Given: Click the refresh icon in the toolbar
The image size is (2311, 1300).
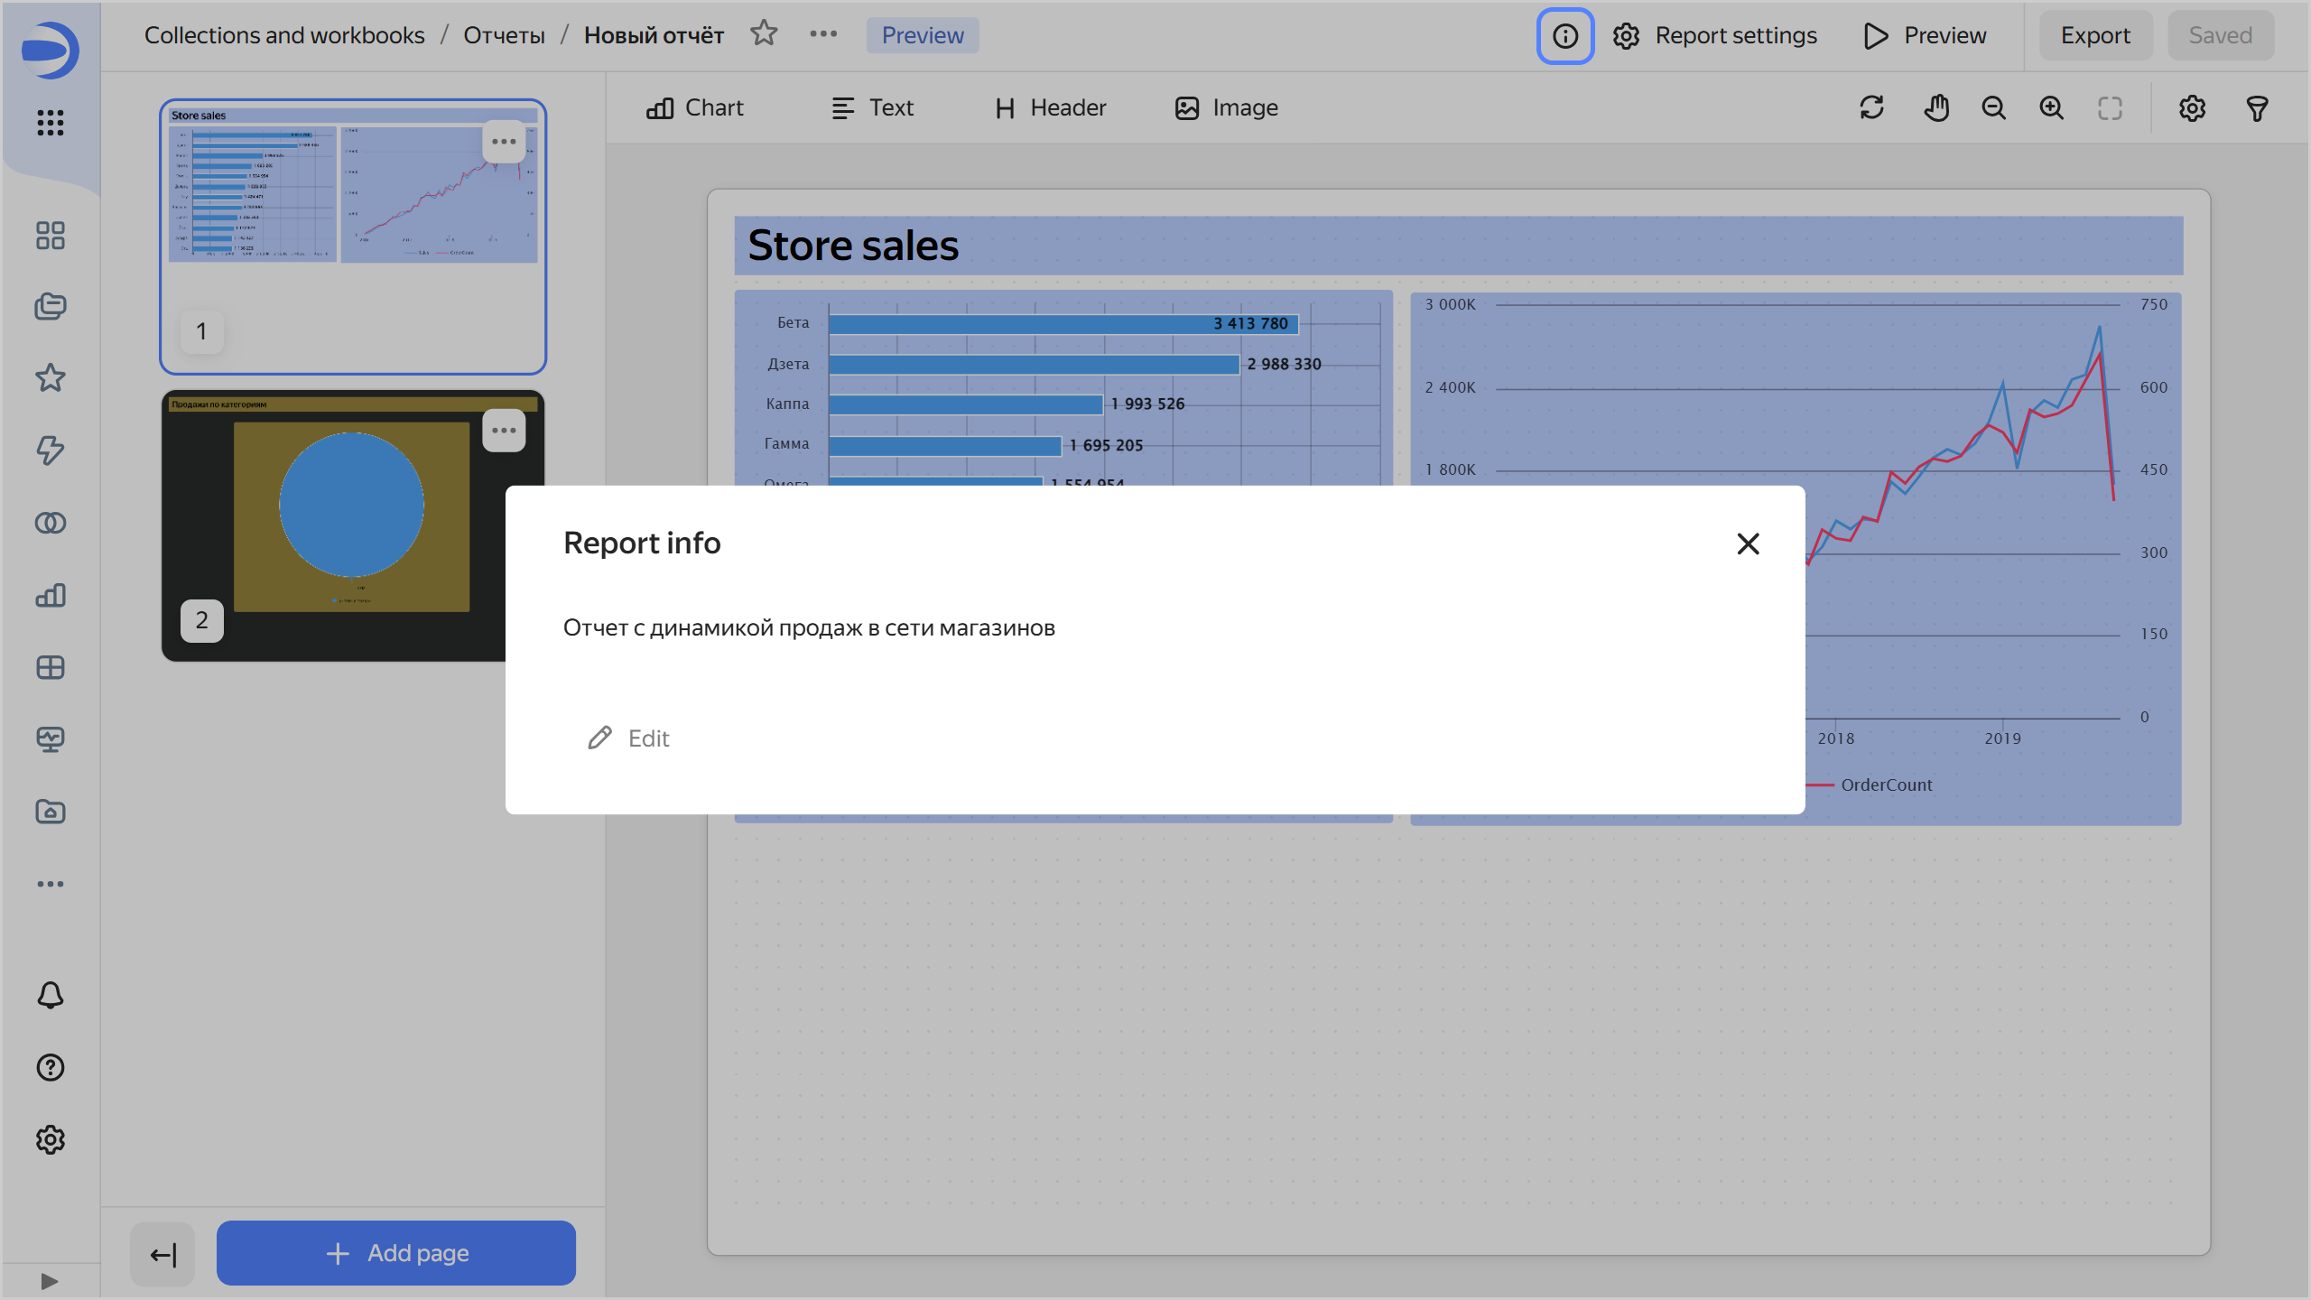Looking at the screenshot, I should tap(1871, 108).
